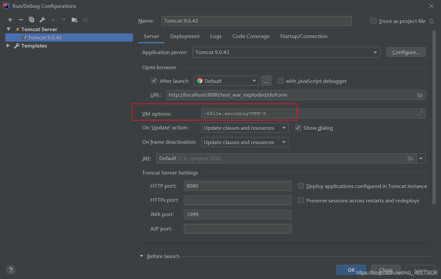The image size is (441, 279).
Task: Click into the Name input field
Action: tap(256, 21)
